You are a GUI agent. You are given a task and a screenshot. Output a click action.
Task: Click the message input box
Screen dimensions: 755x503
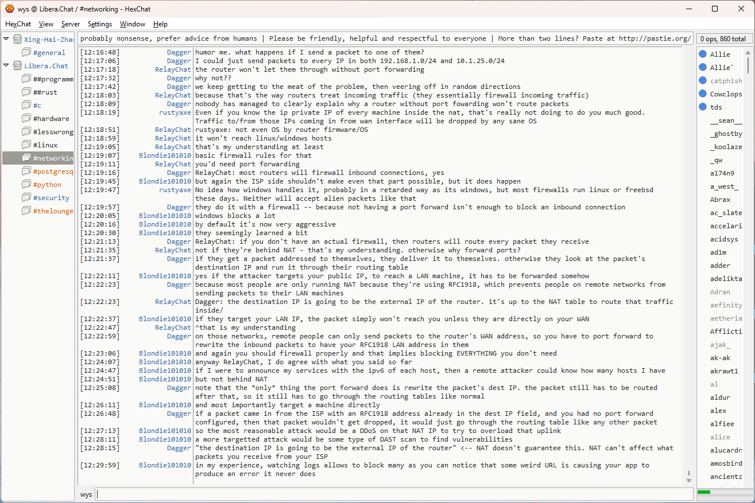click(394, 494)
